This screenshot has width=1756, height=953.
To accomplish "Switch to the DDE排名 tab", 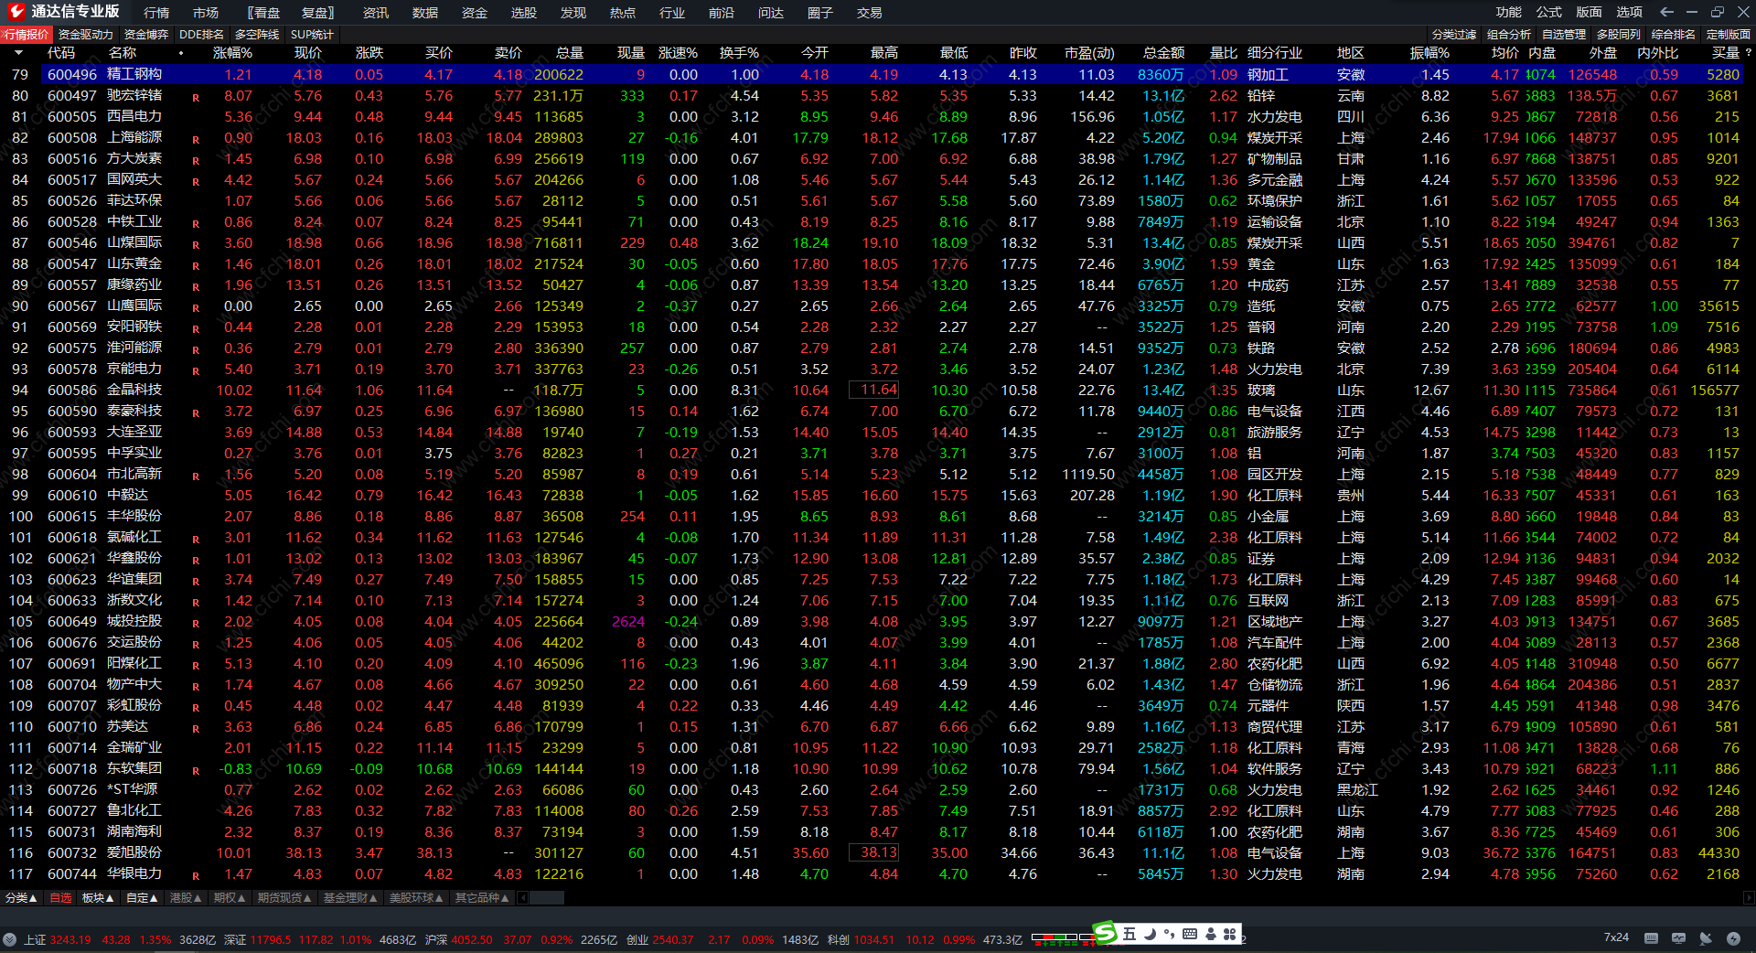I will click(x=201, y=35).
